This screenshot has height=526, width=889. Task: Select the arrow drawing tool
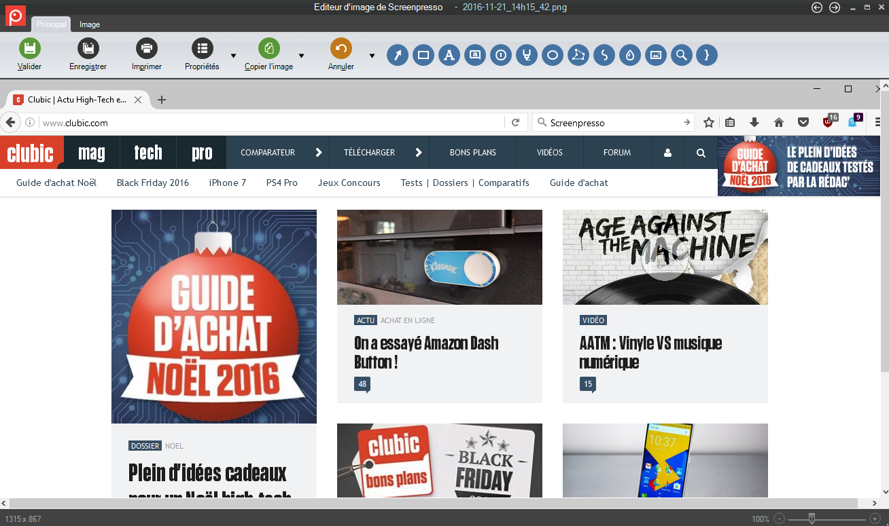[398, 55]
